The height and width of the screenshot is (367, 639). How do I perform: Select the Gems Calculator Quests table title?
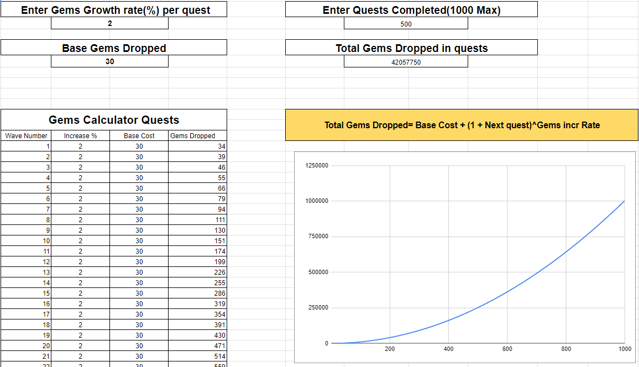(113, 119)
